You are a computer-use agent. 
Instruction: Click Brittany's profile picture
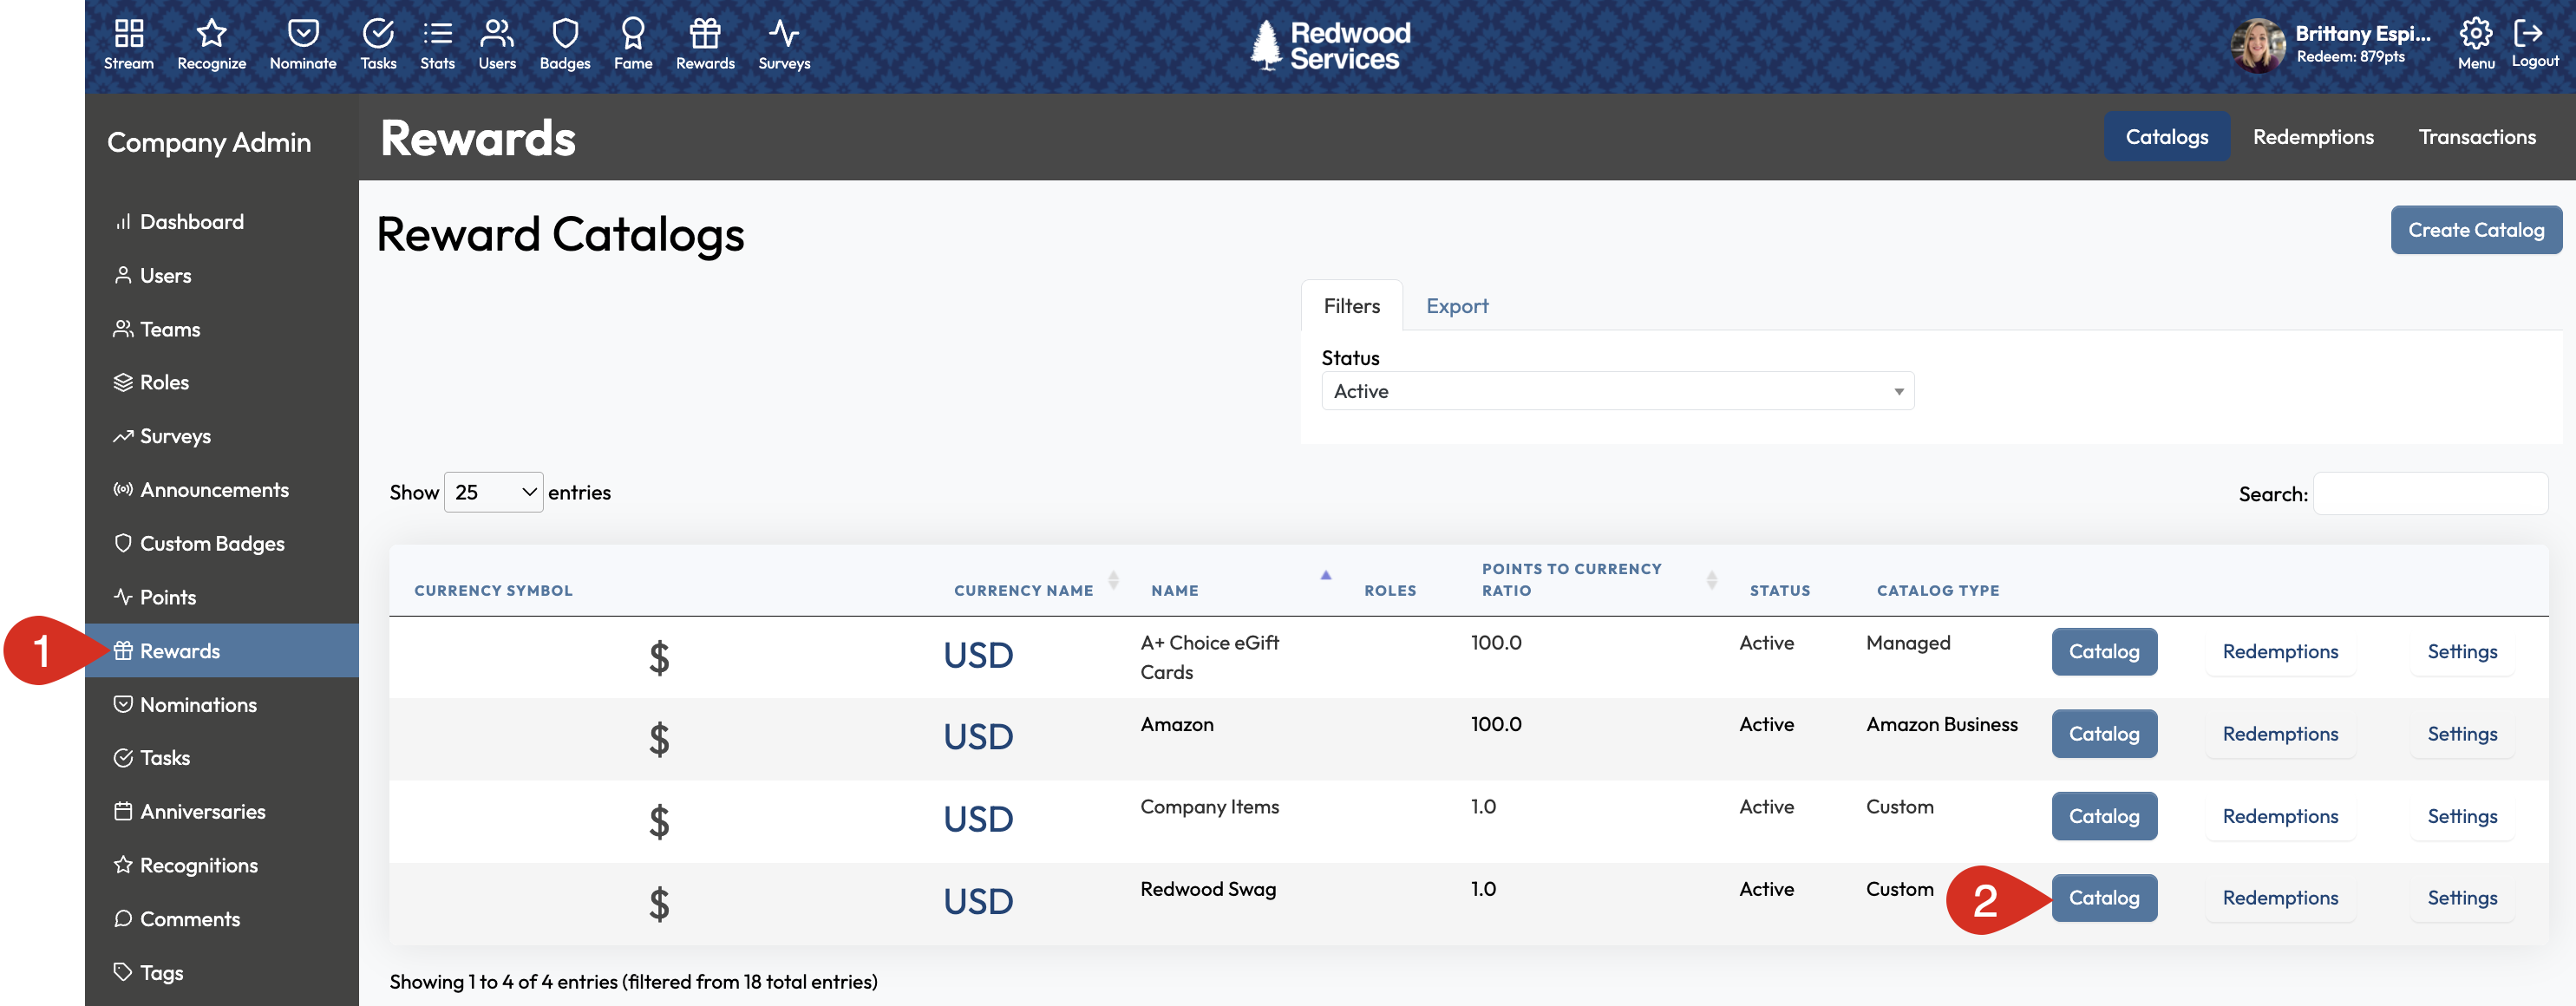[2257, 44]
